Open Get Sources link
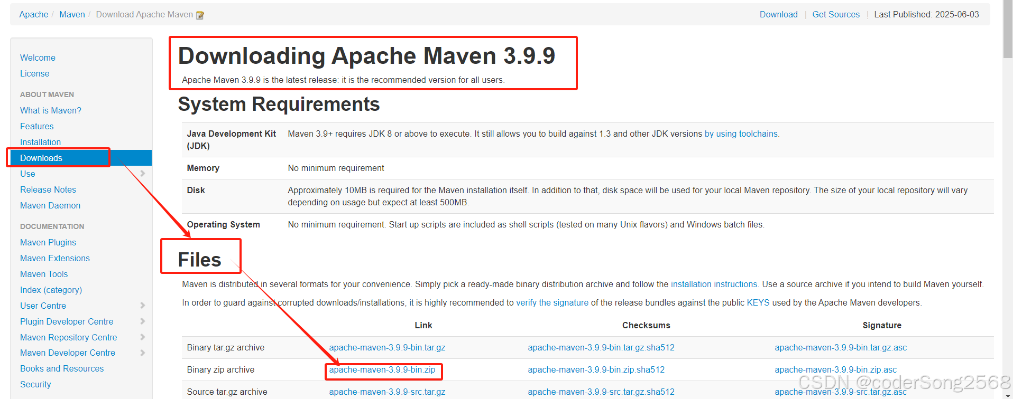 836,15
